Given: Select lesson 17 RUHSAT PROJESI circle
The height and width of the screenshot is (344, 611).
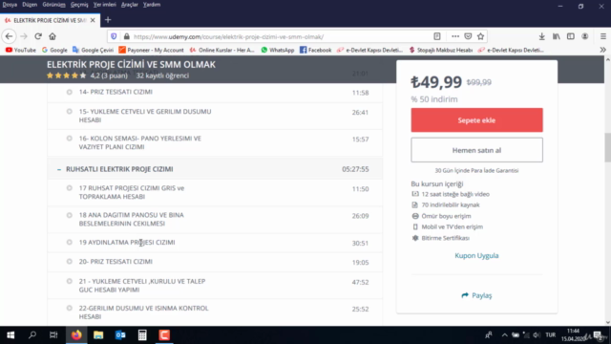Looking at the screenshot, I should pos(70,188).
